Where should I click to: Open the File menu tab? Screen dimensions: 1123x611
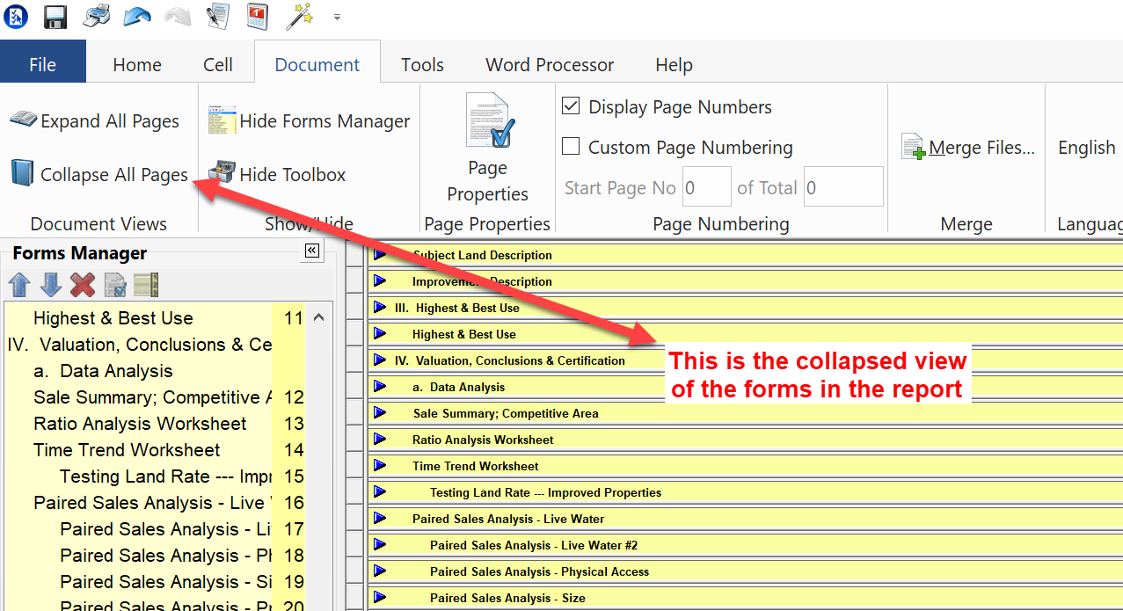(x=42, y=65)
